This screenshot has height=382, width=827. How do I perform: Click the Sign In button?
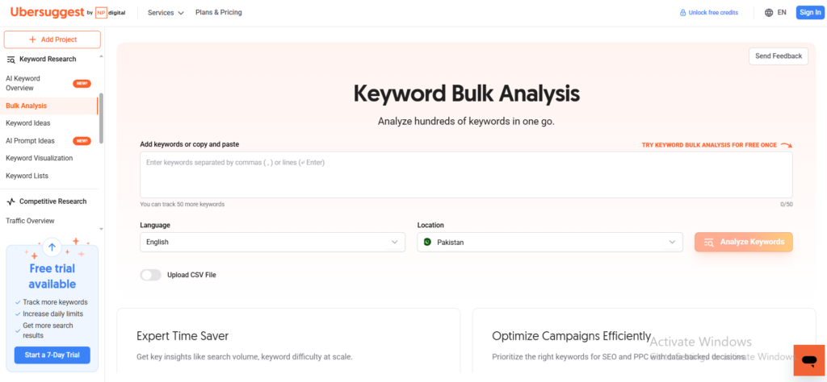click(808, 13)
